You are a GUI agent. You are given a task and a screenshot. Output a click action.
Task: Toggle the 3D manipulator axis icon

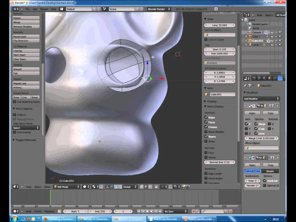107,187
